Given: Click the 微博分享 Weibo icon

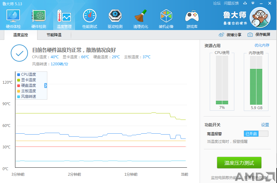Looking at the screenshot, I should click(x=221, y=35).
